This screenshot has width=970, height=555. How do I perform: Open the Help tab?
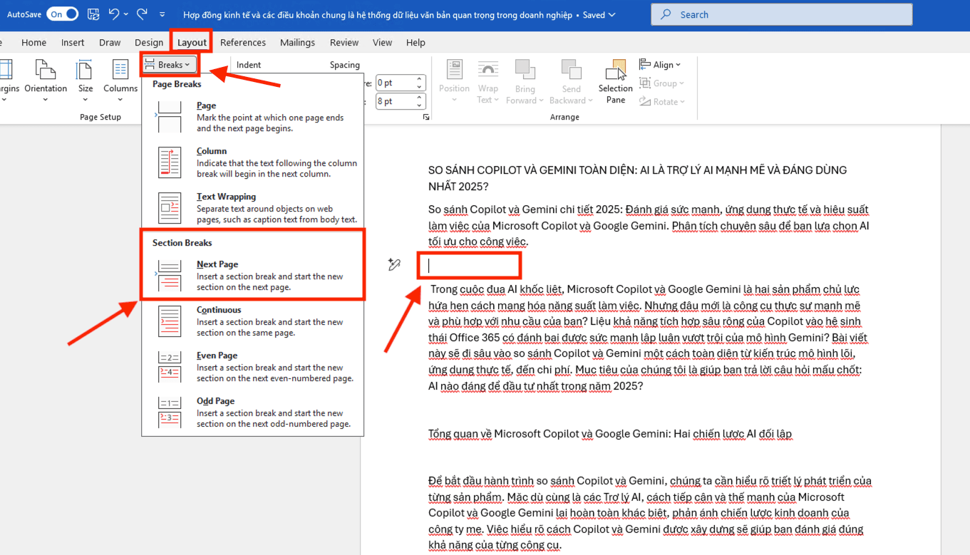416,42
